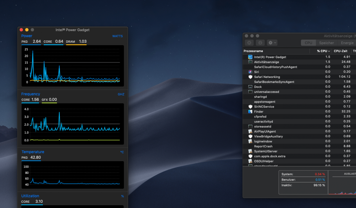The height and width of the screenshot is (208, 356).
Task: Click the Power section heading
Action: tap(27, 36)
